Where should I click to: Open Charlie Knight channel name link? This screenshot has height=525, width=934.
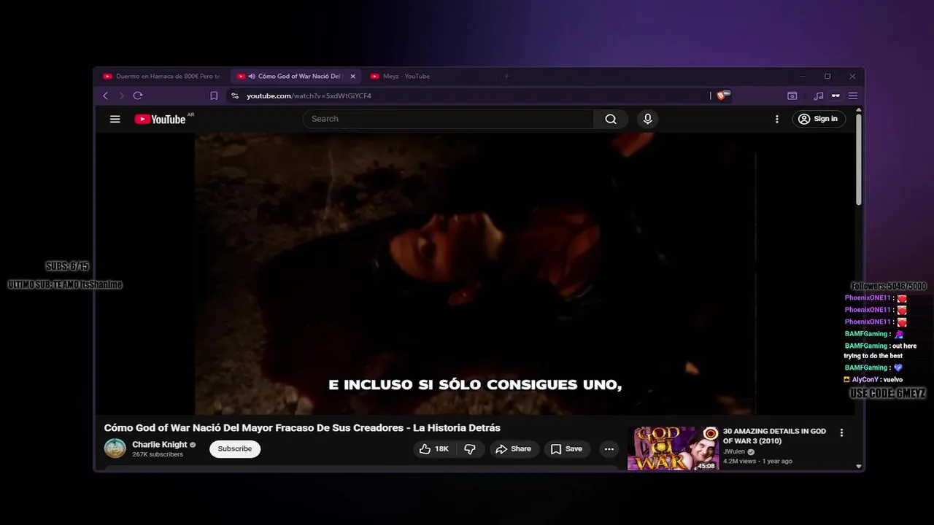(160, 445)
